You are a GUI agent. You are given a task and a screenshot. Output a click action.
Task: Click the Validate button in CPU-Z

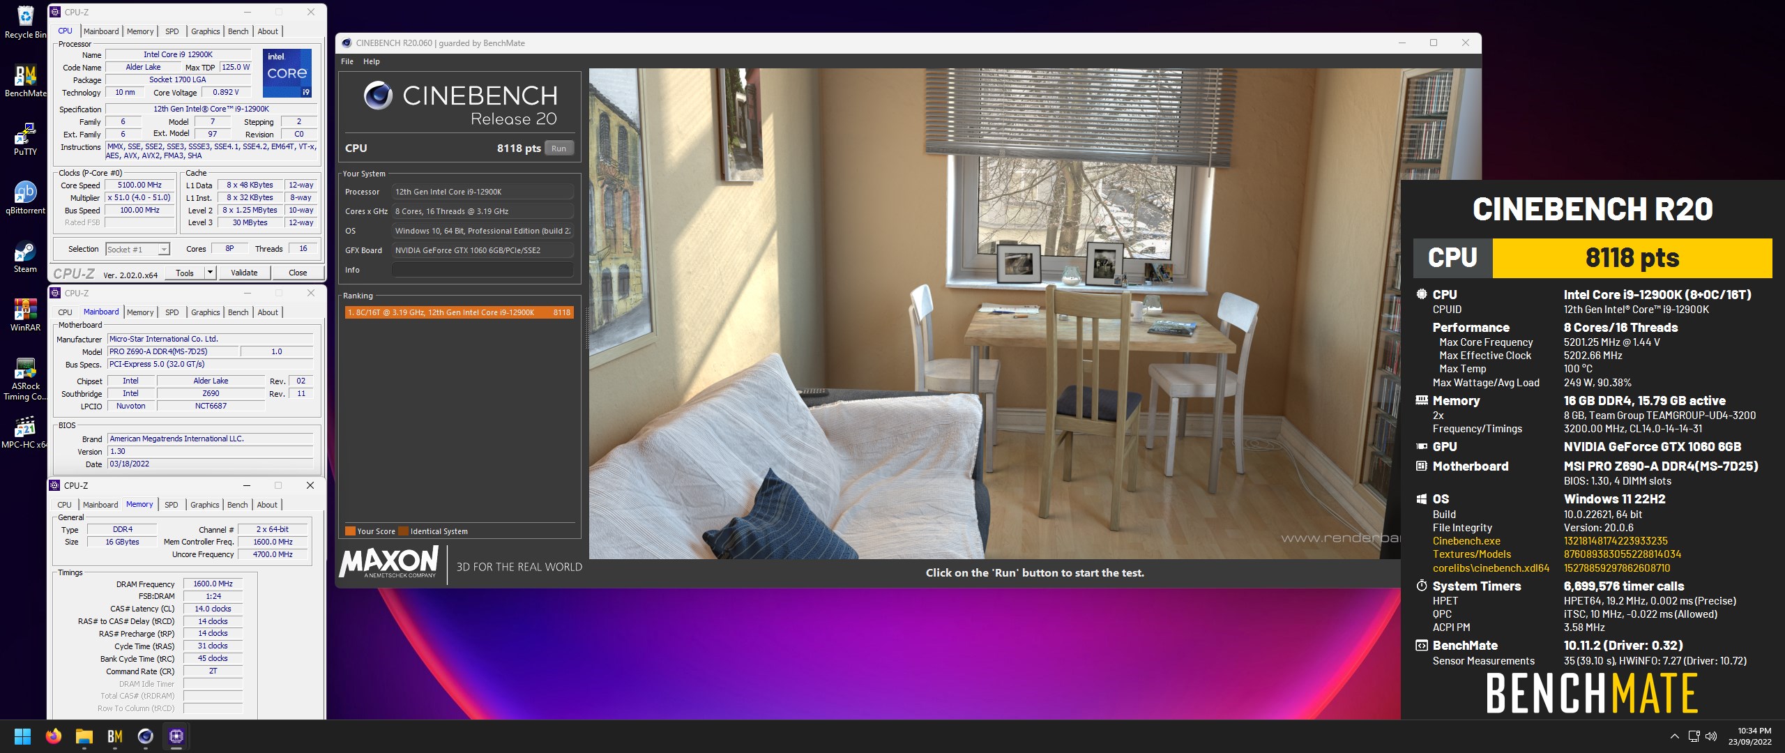(x=244, y=273)
